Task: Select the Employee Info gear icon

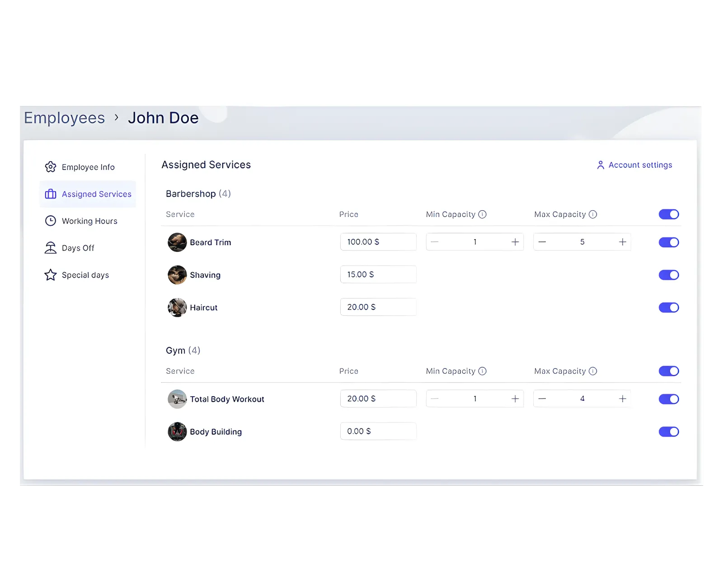Action: (51, 167)
